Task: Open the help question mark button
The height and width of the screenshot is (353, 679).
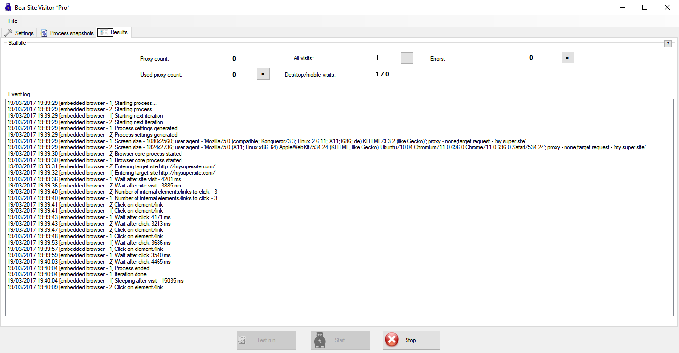Action: tap(668, 44)
